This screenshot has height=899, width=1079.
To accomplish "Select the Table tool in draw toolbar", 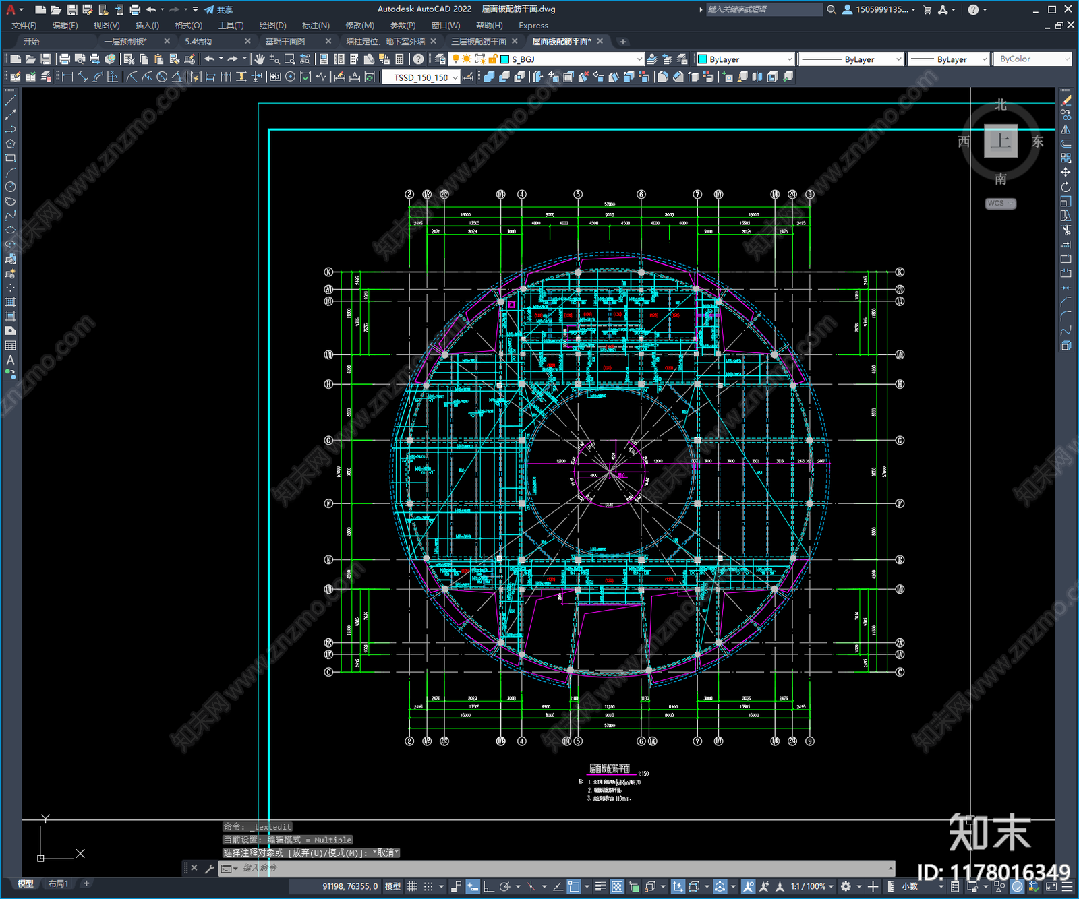I will pos(10,345).
